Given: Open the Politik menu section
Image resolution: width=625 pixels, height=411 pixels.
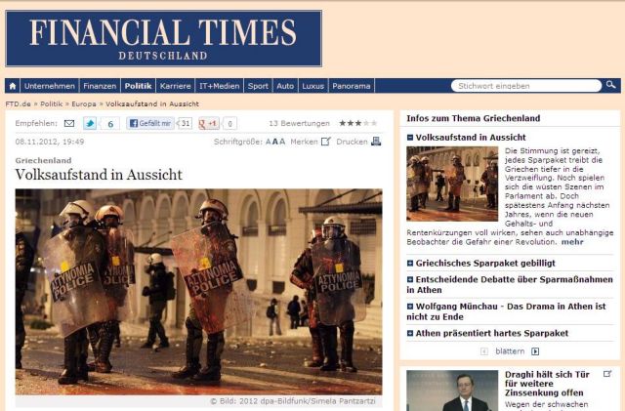Looking at the screenshot, I should [138, 86].
